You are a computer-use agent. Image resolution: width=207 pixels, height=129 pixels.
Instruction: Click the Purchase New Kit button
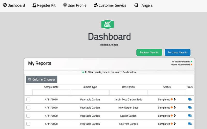point(178,52)
